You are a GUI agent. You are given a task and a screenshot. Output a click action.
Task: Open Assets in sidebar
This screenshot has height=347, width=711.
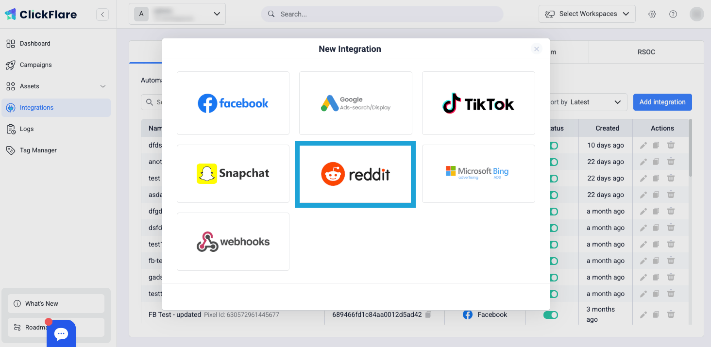tap(56, 86)
